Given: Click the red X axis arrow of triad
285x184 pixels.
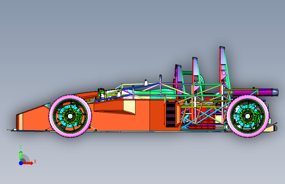Looking at the screenshot, I should click(27, 163).
